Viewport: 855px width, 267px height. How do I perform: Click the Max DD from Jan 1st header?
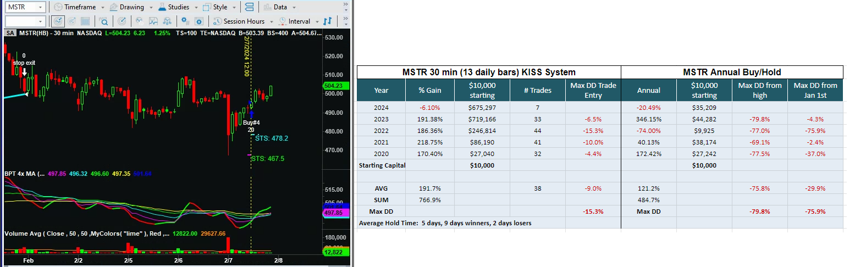point(815,90)
